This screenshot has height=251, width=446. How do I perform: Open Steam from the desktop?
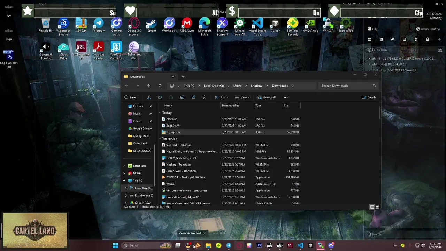[x=152, y=26]
